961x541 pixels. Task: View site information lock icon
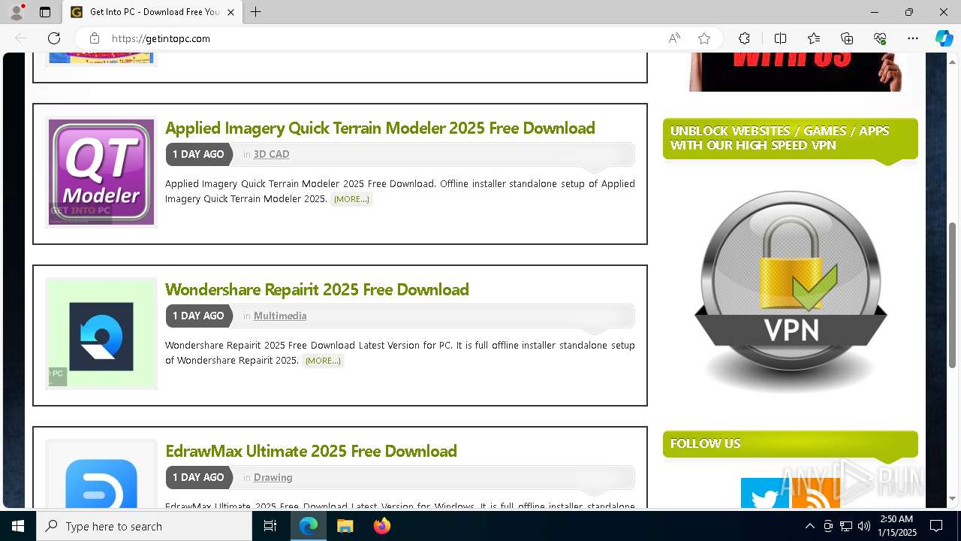pos(95,38)
